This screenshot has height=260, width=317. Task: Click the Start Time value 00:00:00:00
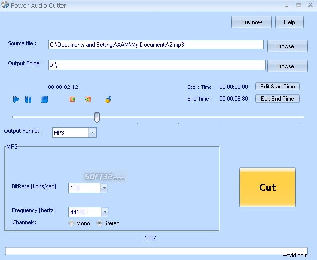(x=234, y=87)
